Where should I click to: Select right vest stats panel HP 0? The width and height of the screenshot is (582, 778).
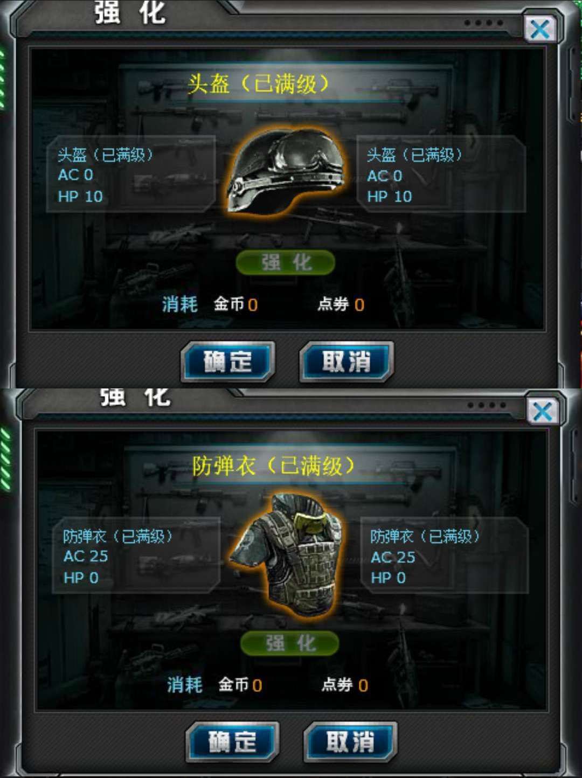pyautogui.click(x=388, y=578)
